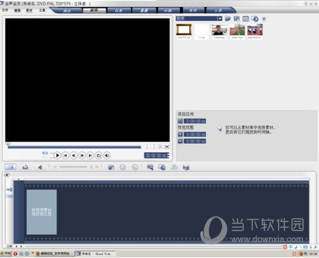Open the Windows Start button
The width and height of the screenshot is (319, 258).
6,254
